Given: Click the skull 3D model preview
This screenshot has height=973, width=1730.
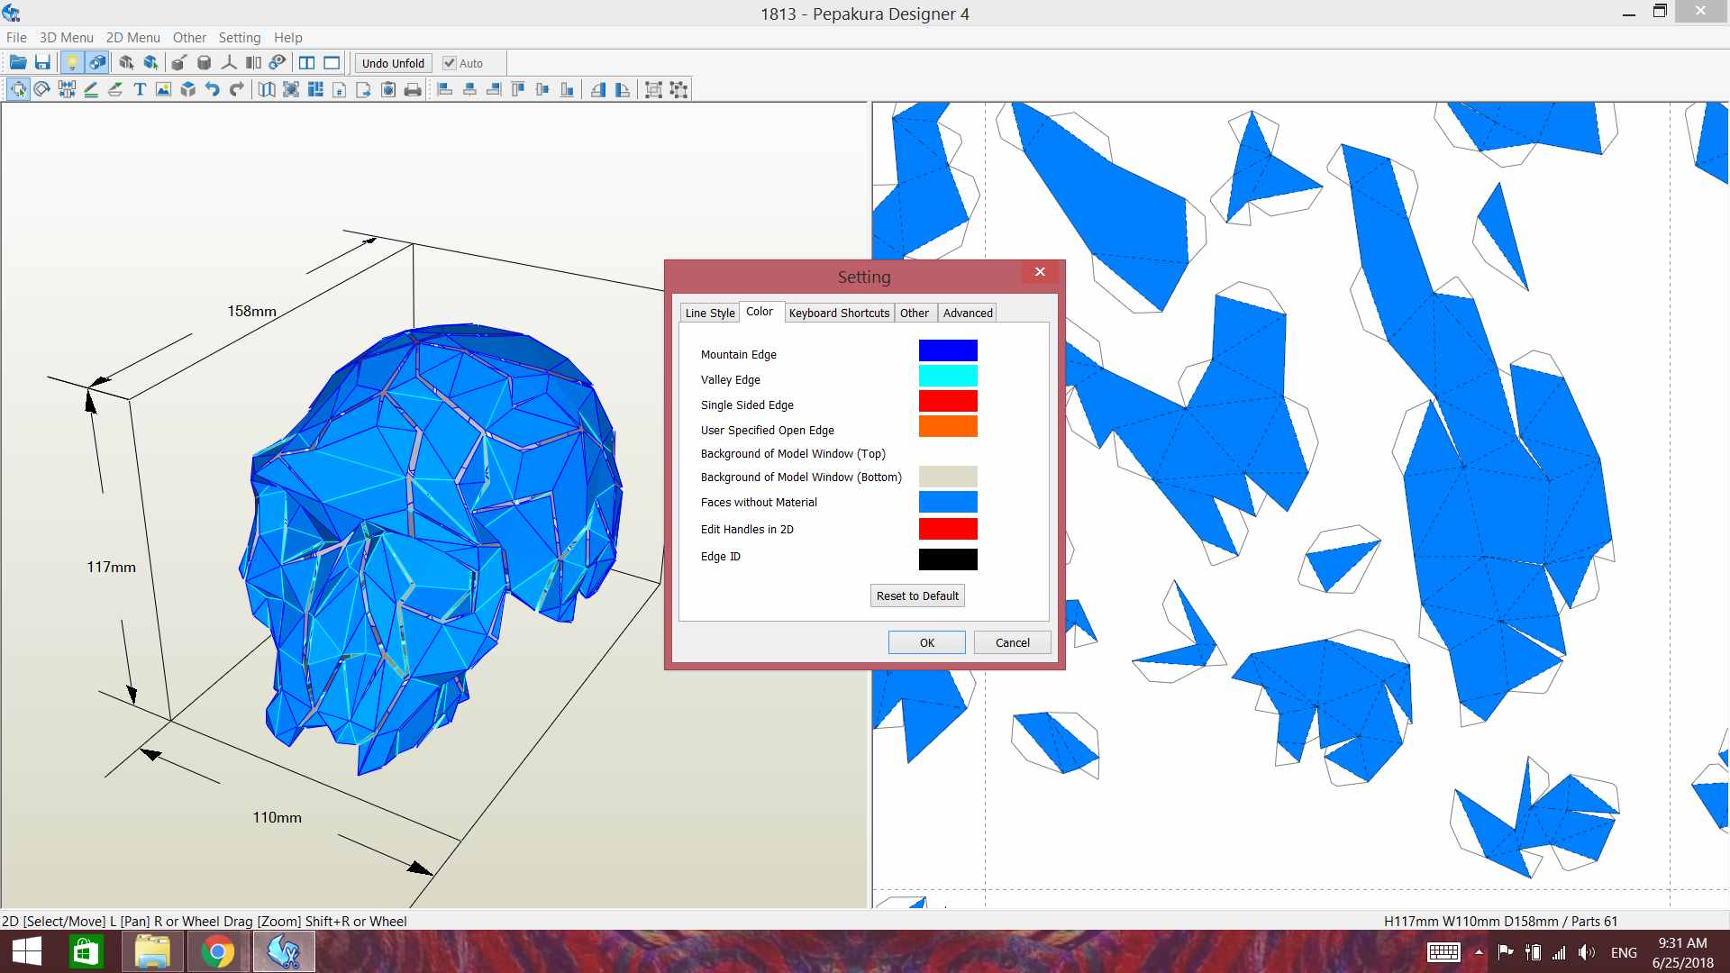Looking at the screenshot, I should [432, 550].
